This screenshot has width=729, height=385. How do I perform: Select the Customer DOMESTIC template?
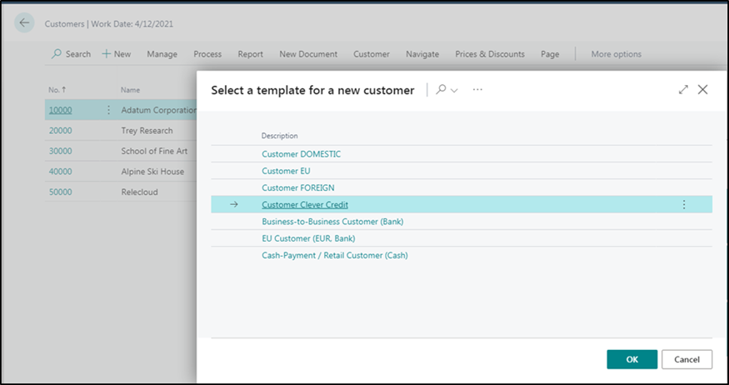[302, 154]
